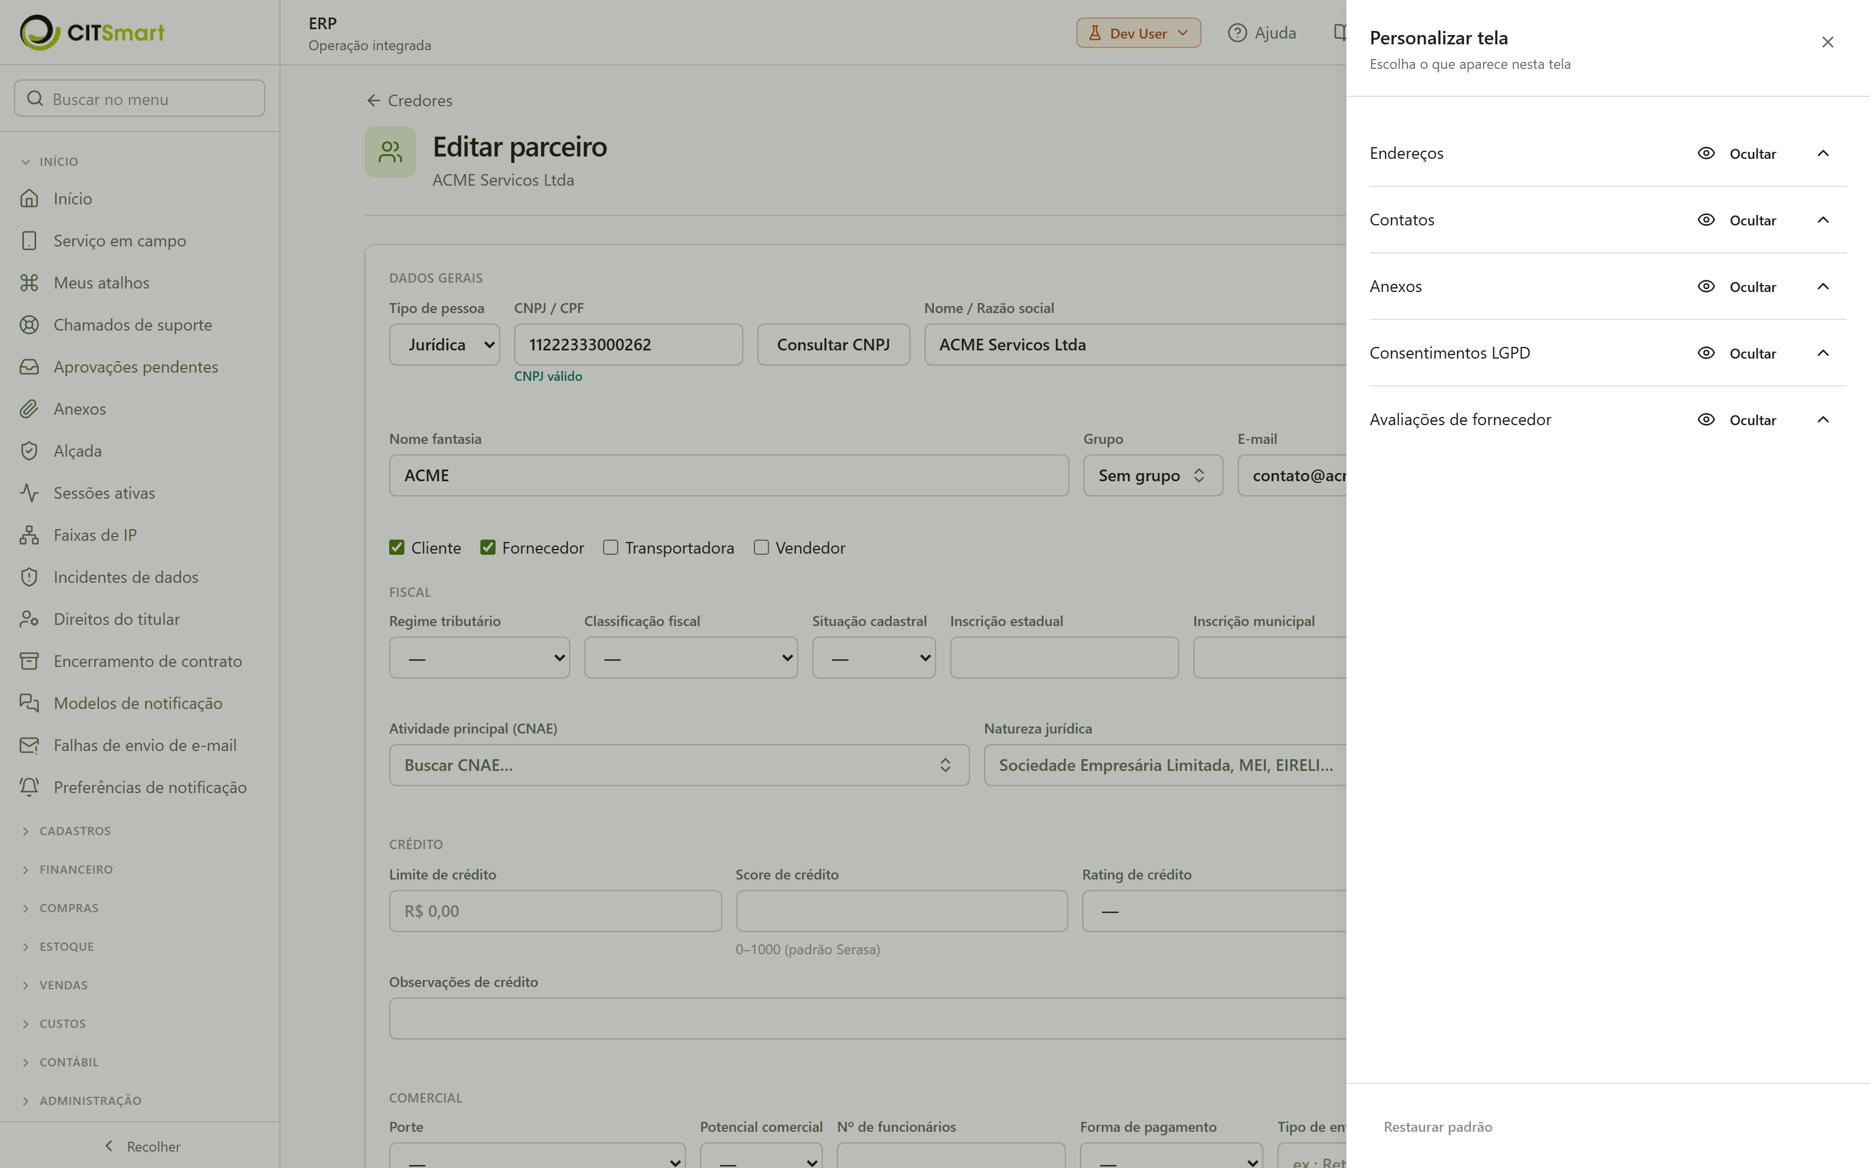
Task: Open the Classificação fiscal dropdown
Action: click(691, 658)
